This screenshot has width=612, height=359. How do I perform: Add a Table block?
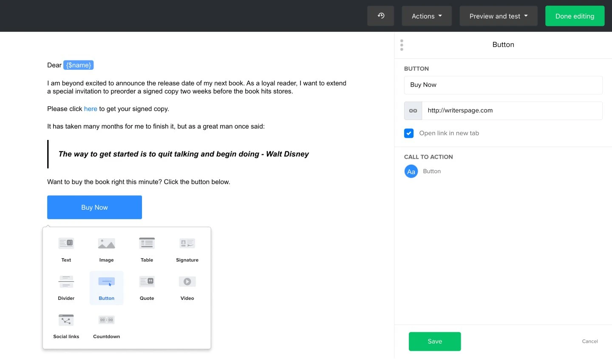(x=147, y=249)
